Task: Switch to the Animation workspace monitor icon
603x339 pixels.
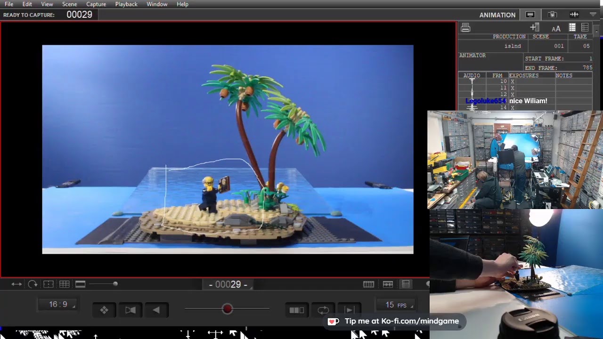Action: (x=530, y=15)
